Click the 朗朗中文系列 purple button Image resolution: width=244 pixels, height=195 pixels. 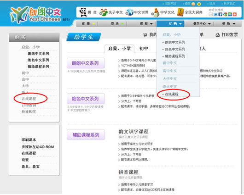[x=86, y=63]
